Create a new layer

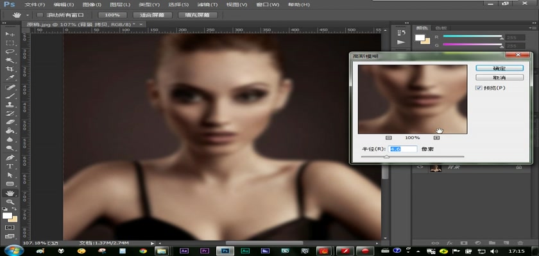click(x=506, y=243)
